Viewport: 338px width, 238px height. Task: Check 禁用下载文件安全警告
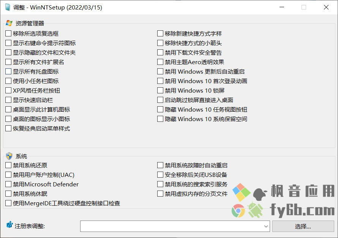coord(160,52)
